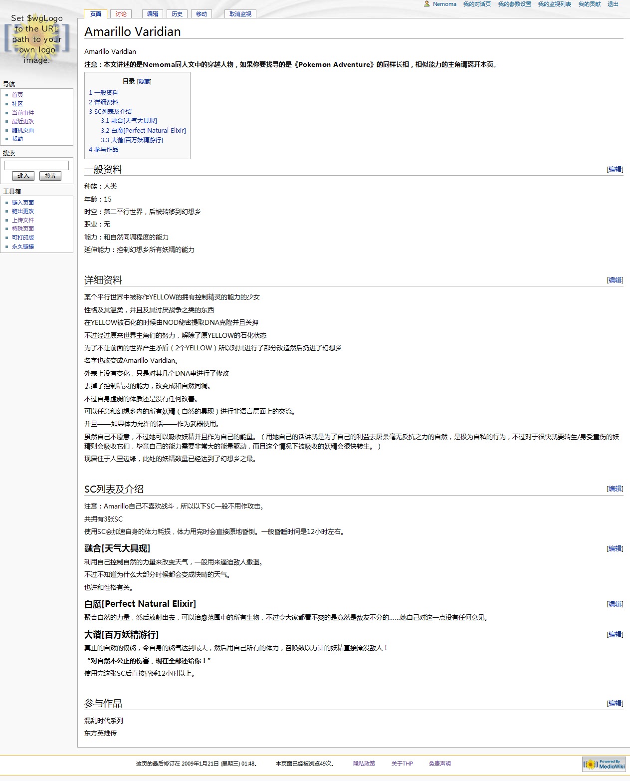This screenshot has width=630, height=781.
Task: Open 关于THP in footer
Action: coord(402,764)
